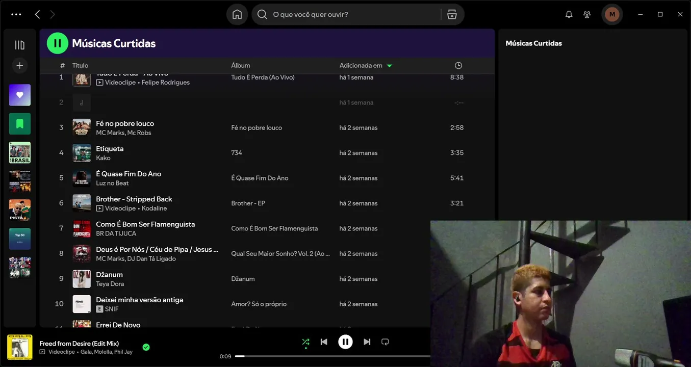Open the profile avatar M menu
Image resolution: width=691 pixels, height=367 pixels.
pyautogui.click(x=612, y=14)
